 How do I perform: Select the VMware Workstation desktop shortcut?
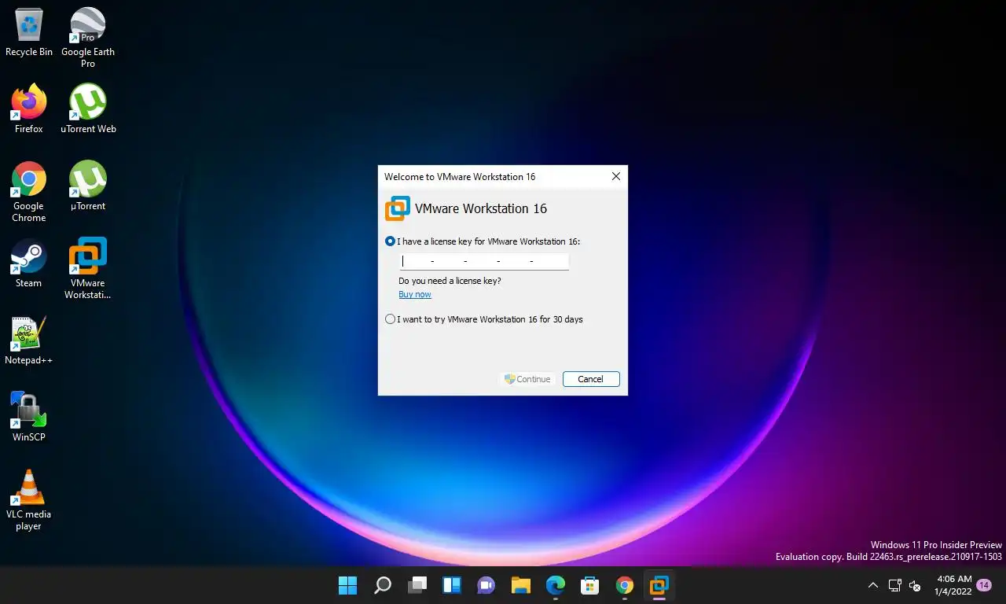(x=88, y=269)
